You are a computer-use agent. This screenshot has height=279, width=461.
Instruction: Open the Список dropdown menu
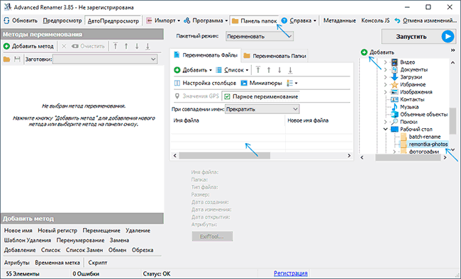(232, 70)
